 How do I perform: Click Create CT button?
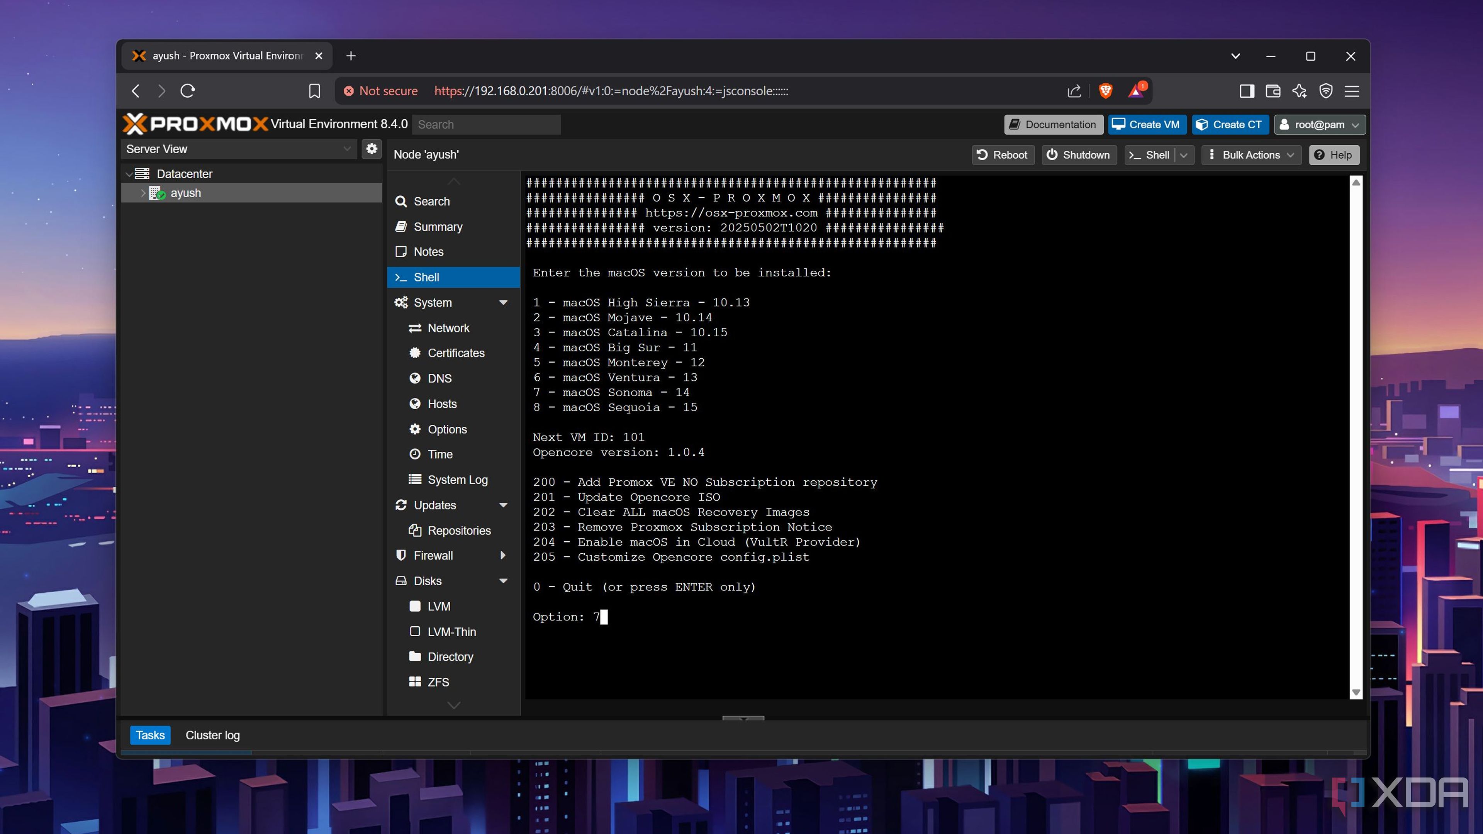[x=1230, y=124]
